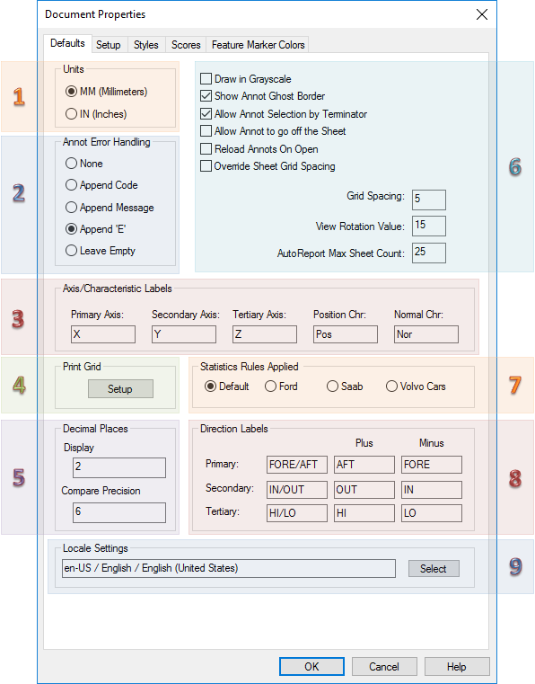Click the Locale Settings Select button

coord(434,568)
